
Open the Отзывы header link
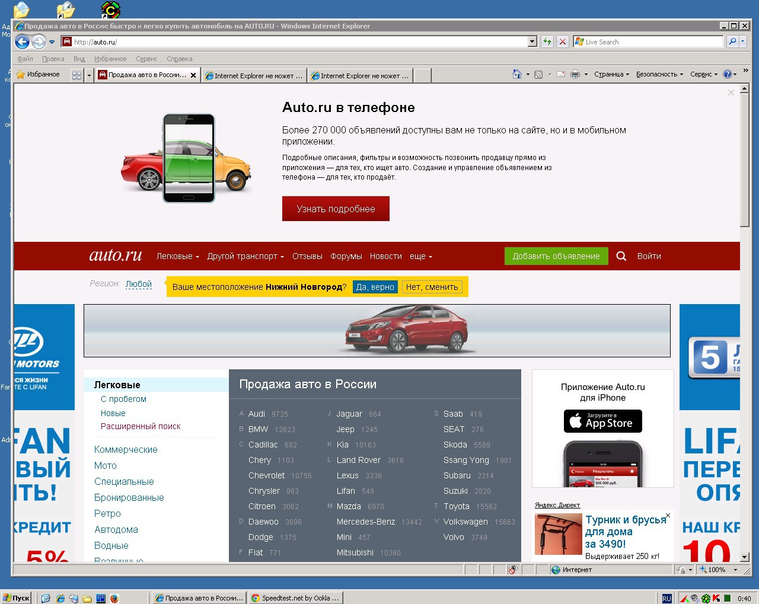click(x=307, y=256)
